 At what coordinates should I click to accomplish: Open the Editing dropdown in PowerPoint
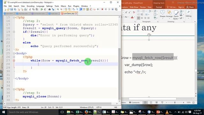pos(188,14)
